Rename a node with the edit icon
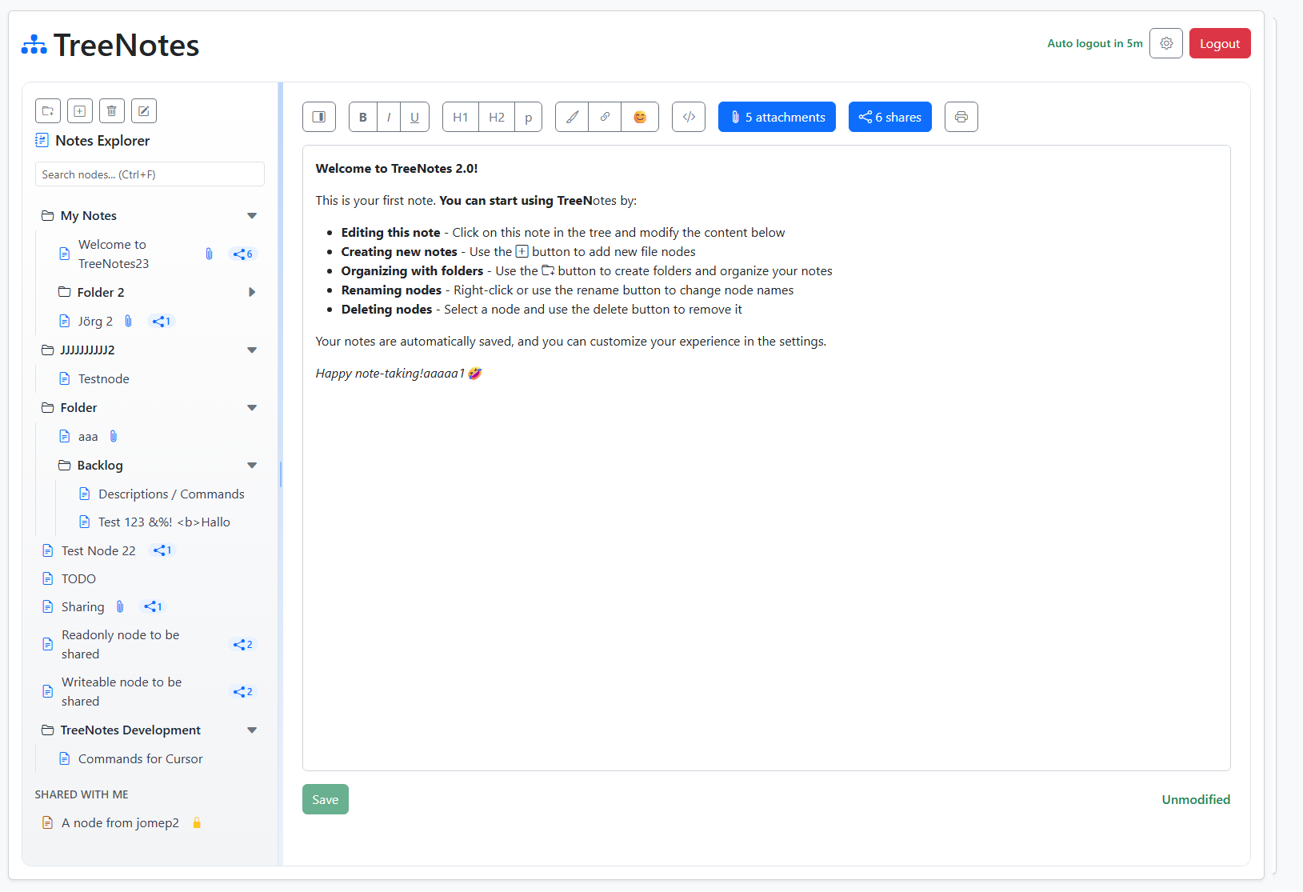 click(143, 110)
